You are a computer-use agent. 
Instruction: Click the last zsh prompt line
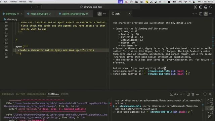point(152,74)
